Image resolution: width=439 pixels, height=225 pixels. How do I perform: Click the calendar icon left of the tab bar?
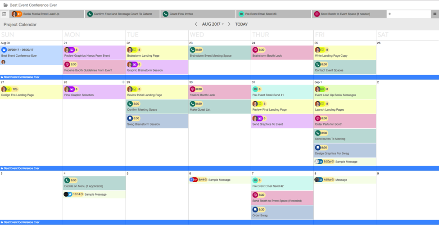pos(5,14)
